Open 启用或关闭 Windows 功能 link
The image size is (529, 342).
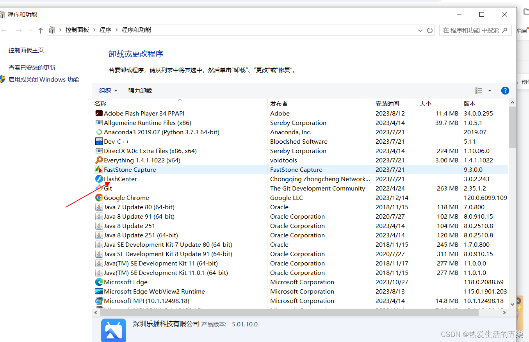(44, 79)
